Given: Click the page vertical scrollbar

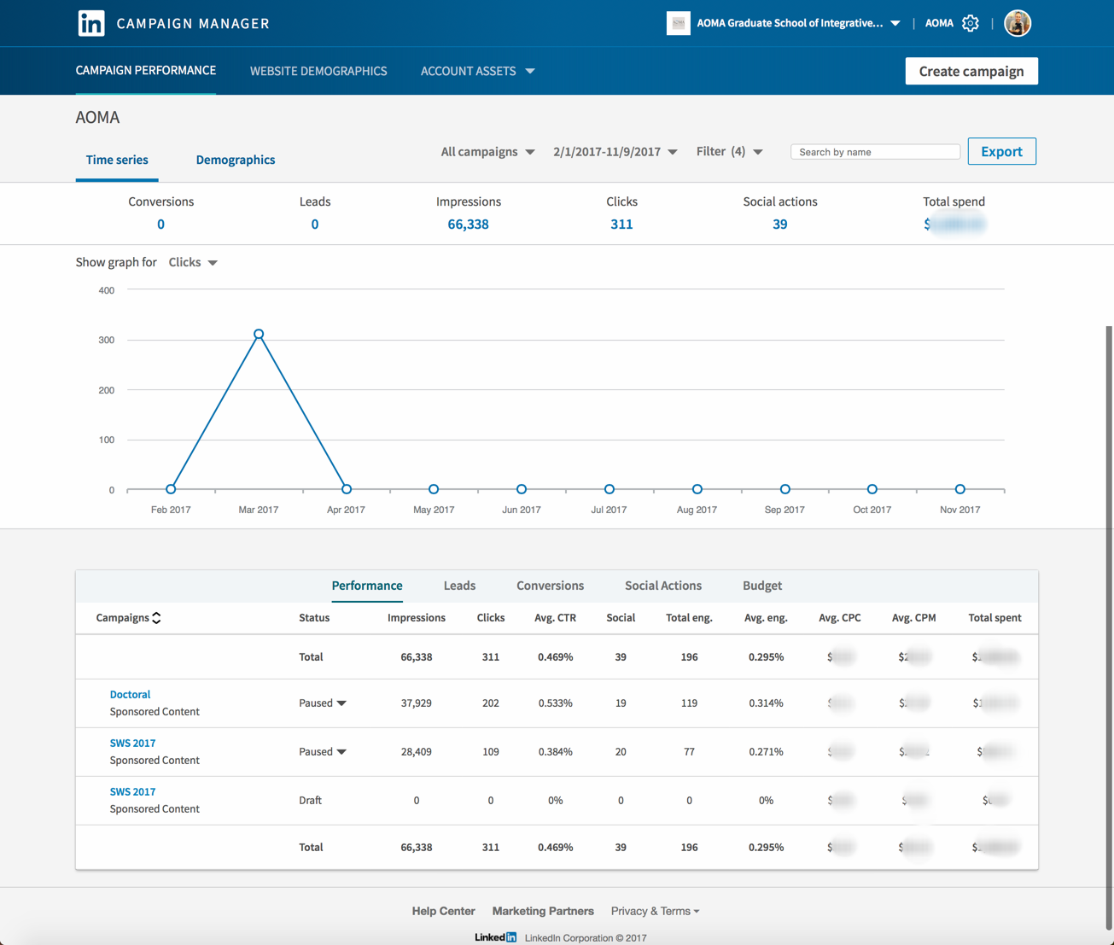Looking at the screenshot, I should point(1110,627).
